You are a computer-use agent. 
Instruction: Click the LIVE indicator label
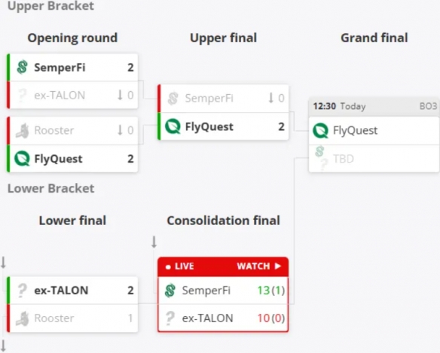coord(180,266)
